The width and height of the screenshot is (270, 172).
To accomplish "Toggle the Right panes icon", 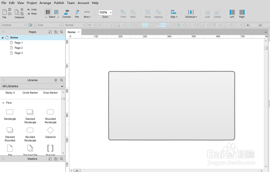I will pos(242,12).
